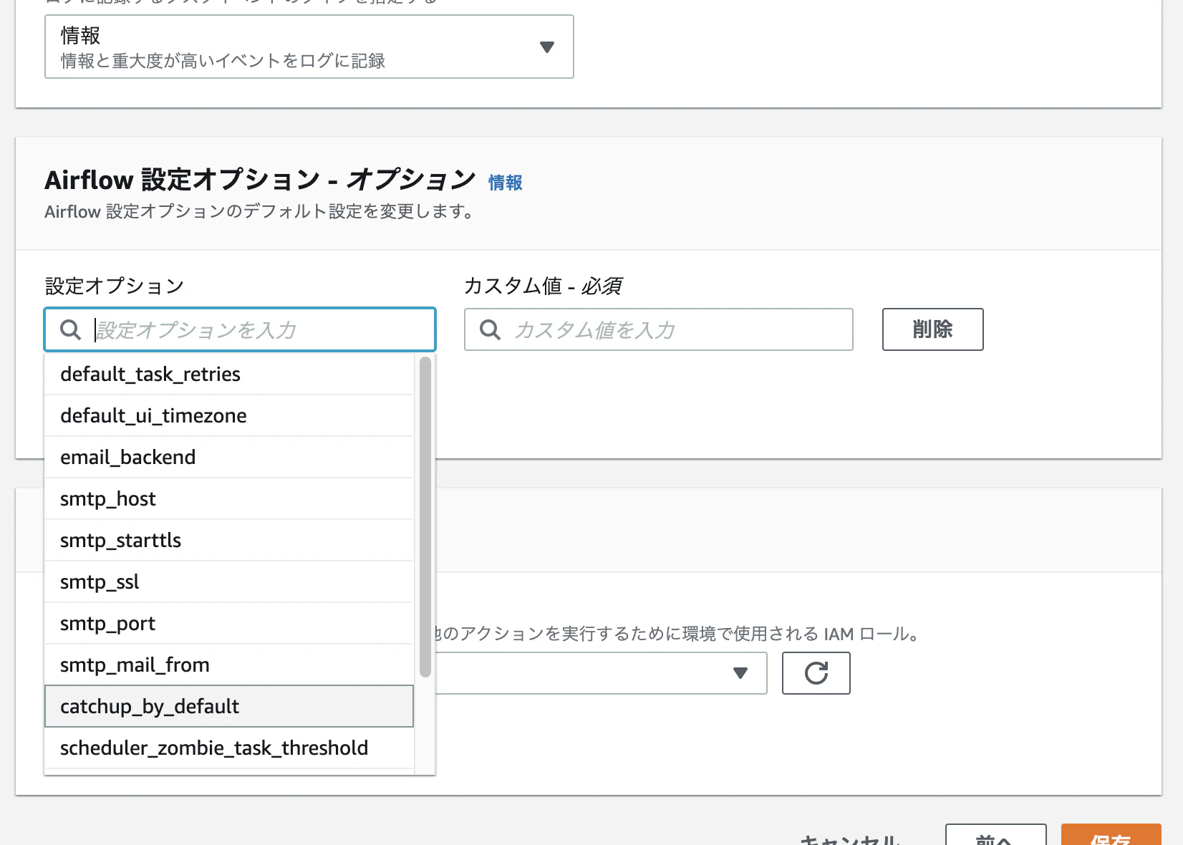The image size is (1183, 845).
Task: Open the 情報 info link next to Airflow heading
Action: coord(506,183)
